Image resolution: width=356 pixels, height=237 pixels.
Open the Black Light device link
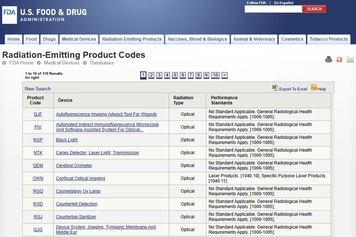pyautogui.click(x=67, y=140)
